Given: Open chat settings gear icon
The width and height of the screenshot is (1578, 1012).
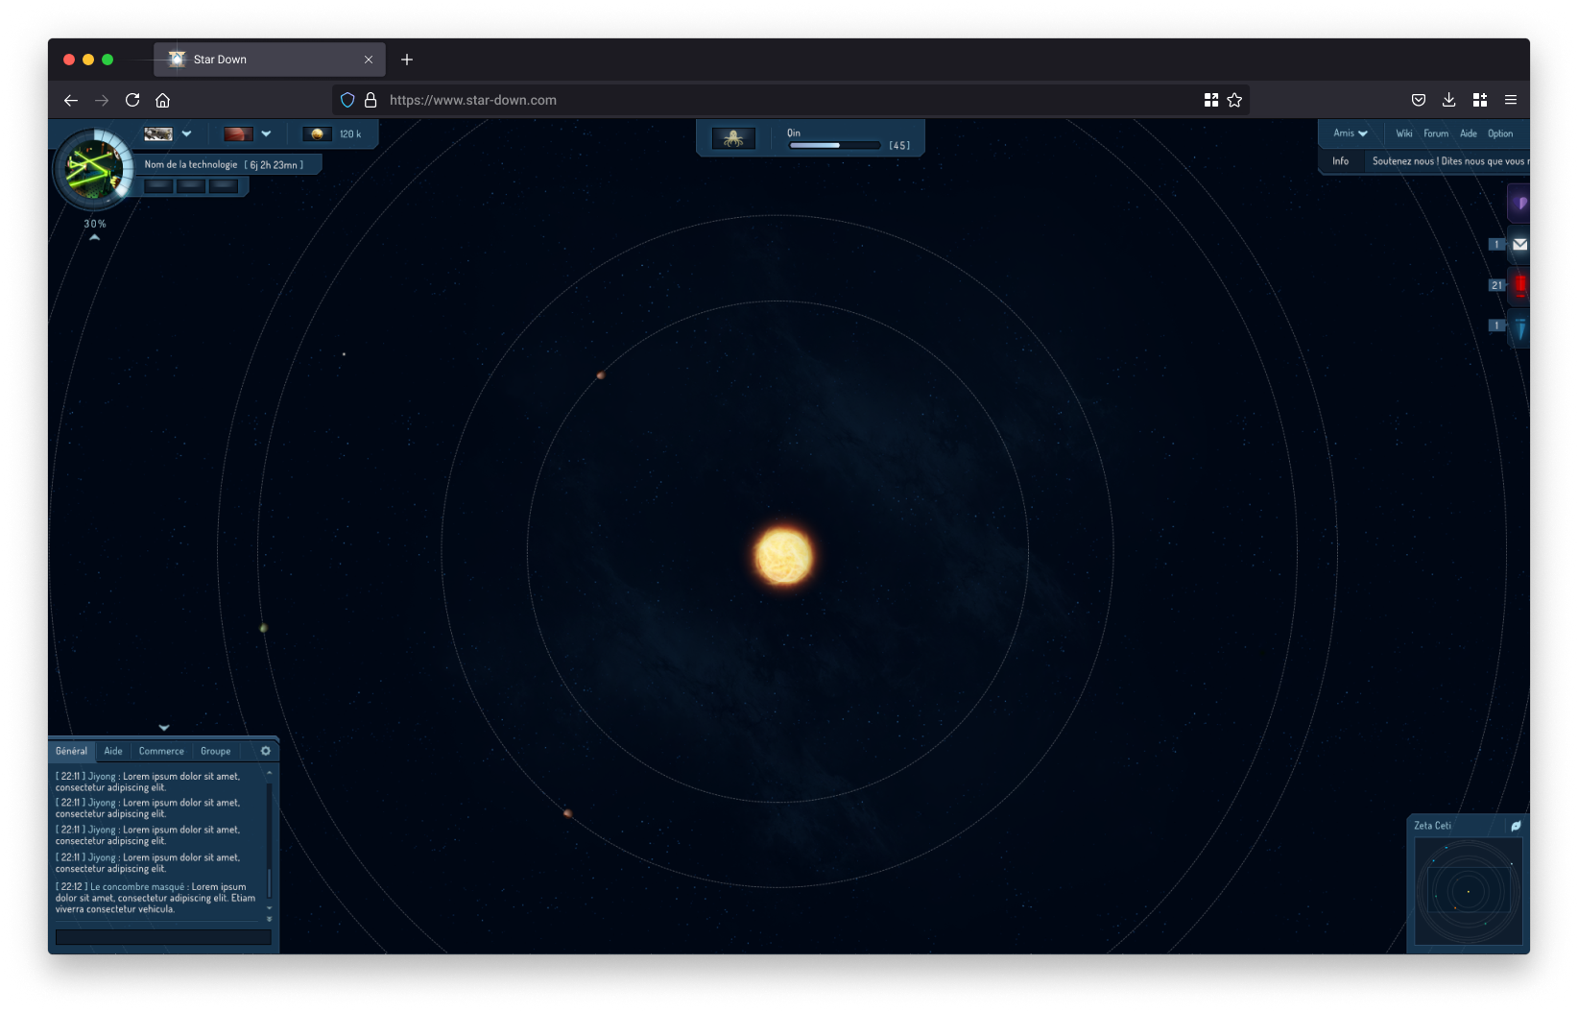Looking at the screenshot, I should tap(266, 751).
